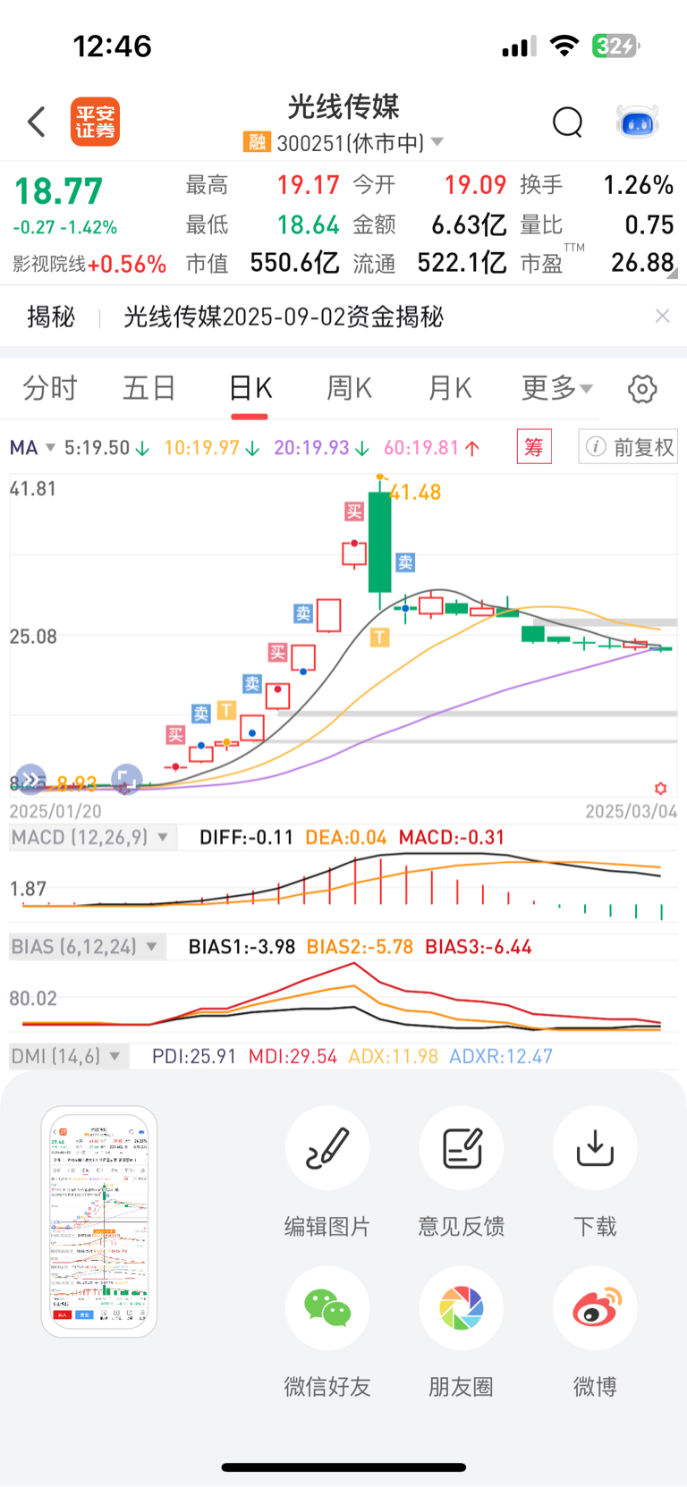Image resolution: width=687 pixels, height=1487 pixels.
Task: Switch to the 周K tab
Action: click(349, 388)
